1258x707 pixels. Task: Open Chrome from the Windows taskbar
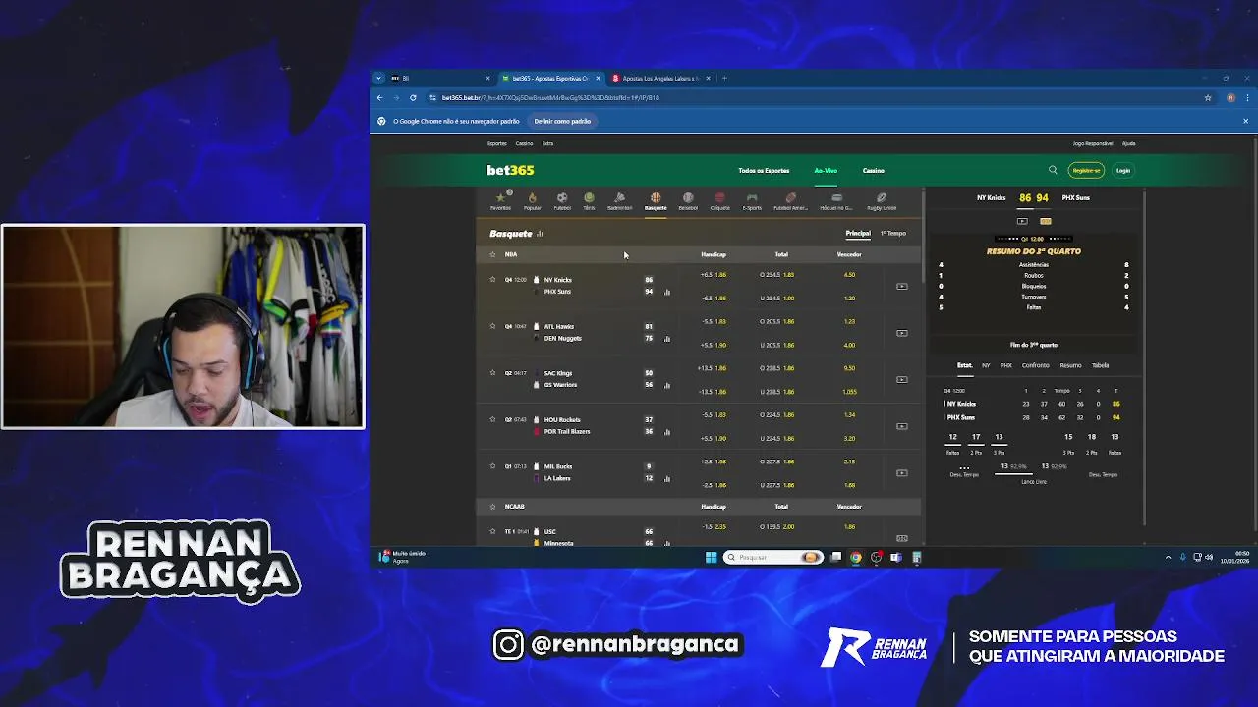click(856, 557)
